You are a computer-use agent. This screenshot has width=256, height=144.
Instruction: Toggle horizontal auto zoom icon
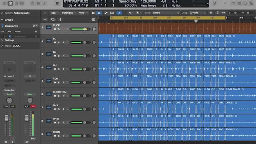(224, 13)
